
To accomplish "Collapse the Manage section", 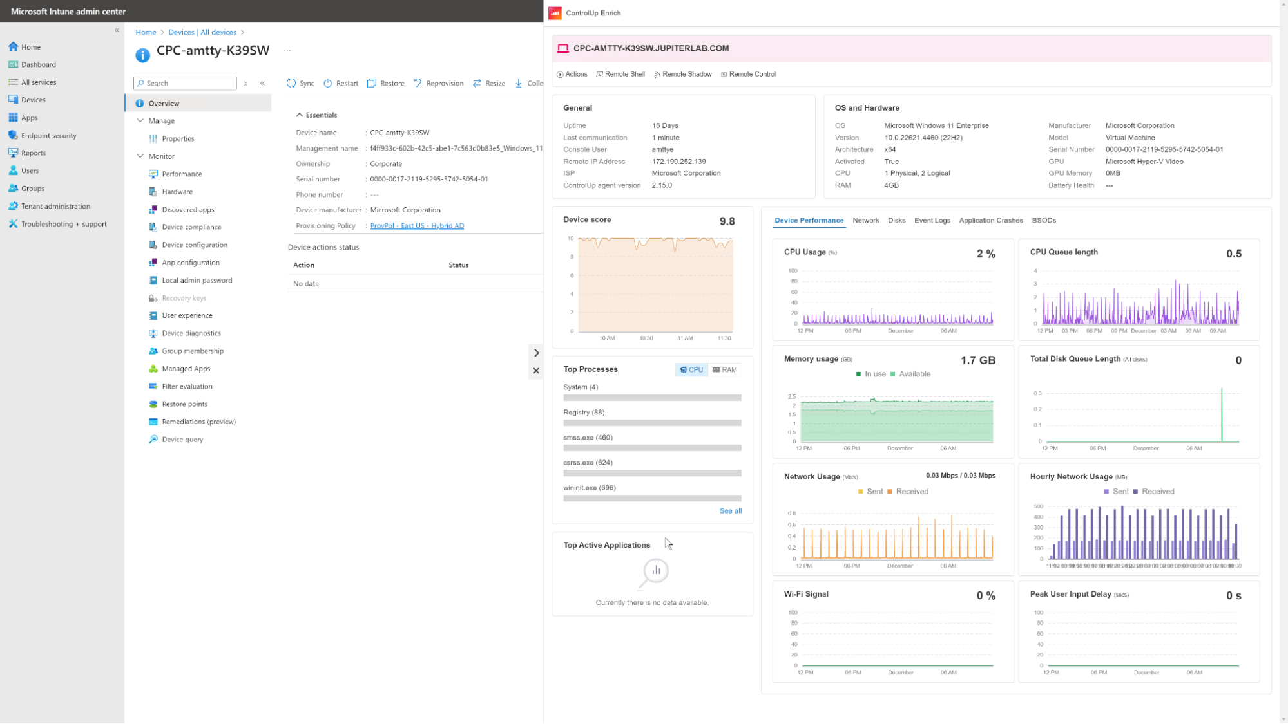I will pos(140,120).
